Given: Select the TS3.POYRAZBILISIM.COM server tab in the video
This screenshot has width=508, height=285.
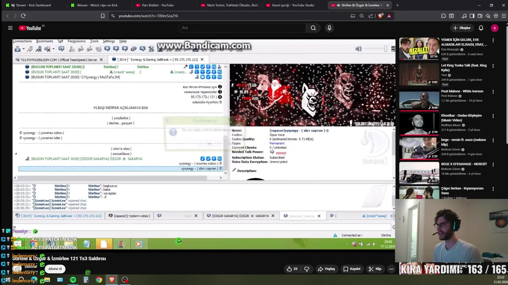Looking at the screenshot, I should click(60, 60).
